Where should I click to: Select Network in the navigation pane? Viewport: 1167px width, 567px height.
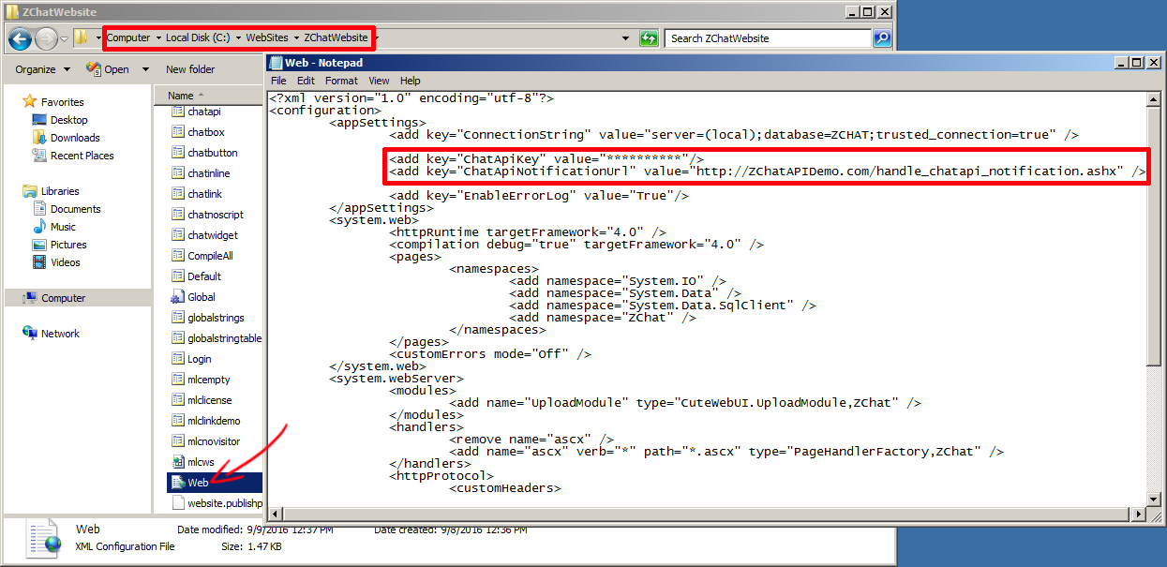[x=60, y=334]
